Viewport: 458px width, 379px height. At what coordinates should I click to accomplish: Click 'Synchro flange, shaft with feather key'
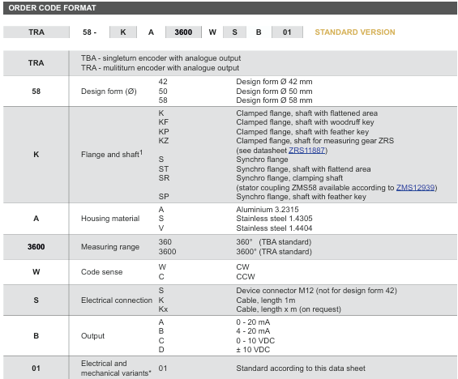(302, 197)
